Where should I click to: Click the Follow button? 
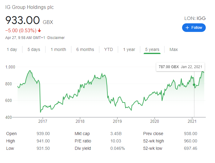(194, 28)
